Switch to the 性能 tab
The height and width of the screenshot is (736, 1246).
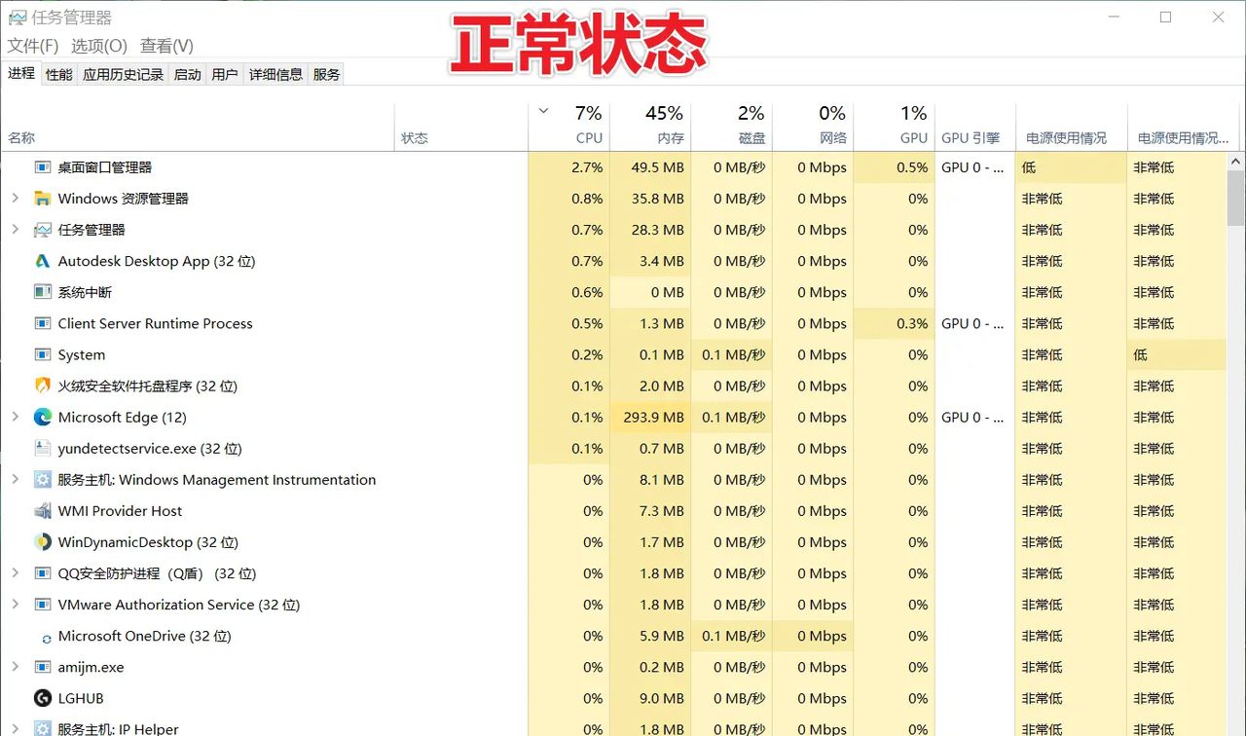pyautogui.click(x=57, y=73)
